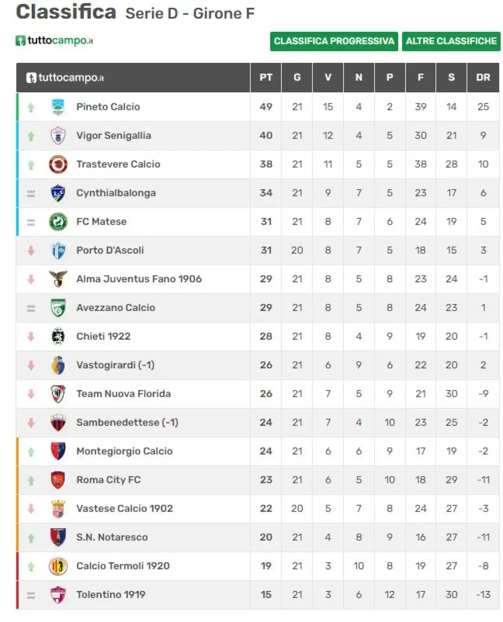Click the green up arrow beside Vigor Senigallia
The width and height of the screenshot is (503, 622).
click(31, 136)
